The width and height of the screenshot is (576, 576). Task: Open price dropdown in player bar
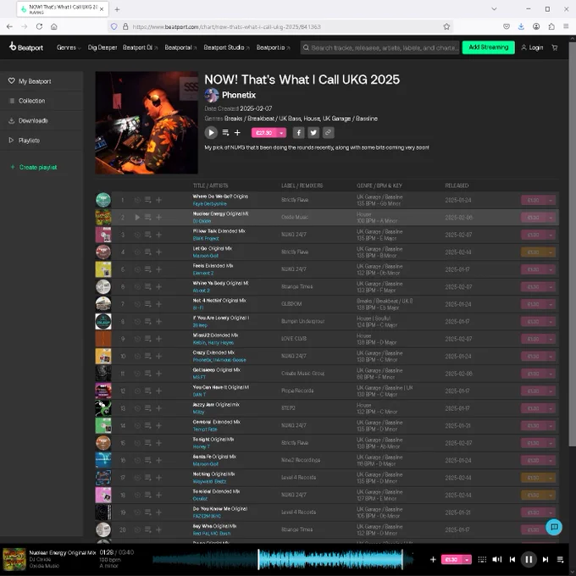(467, 559)
